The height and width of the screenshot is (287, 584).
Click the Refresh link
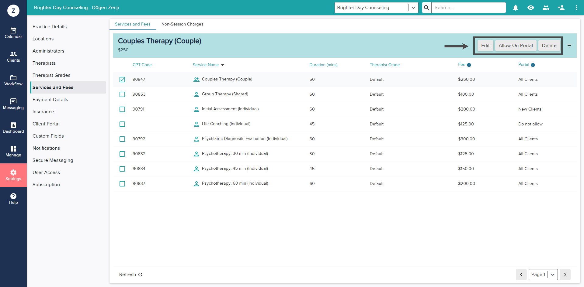(131, 275)
